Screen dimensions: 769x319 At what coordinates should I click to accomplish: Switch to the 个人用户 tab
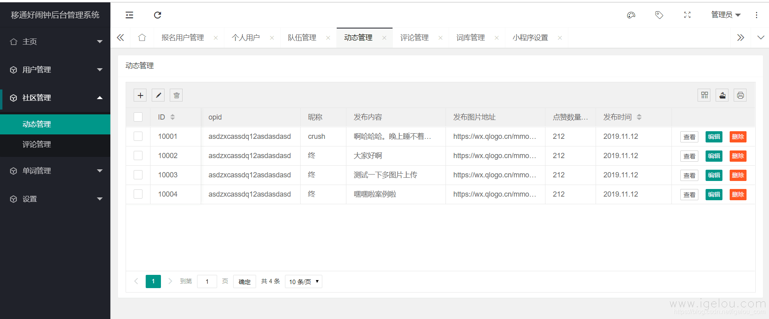(x=246, y=38)
